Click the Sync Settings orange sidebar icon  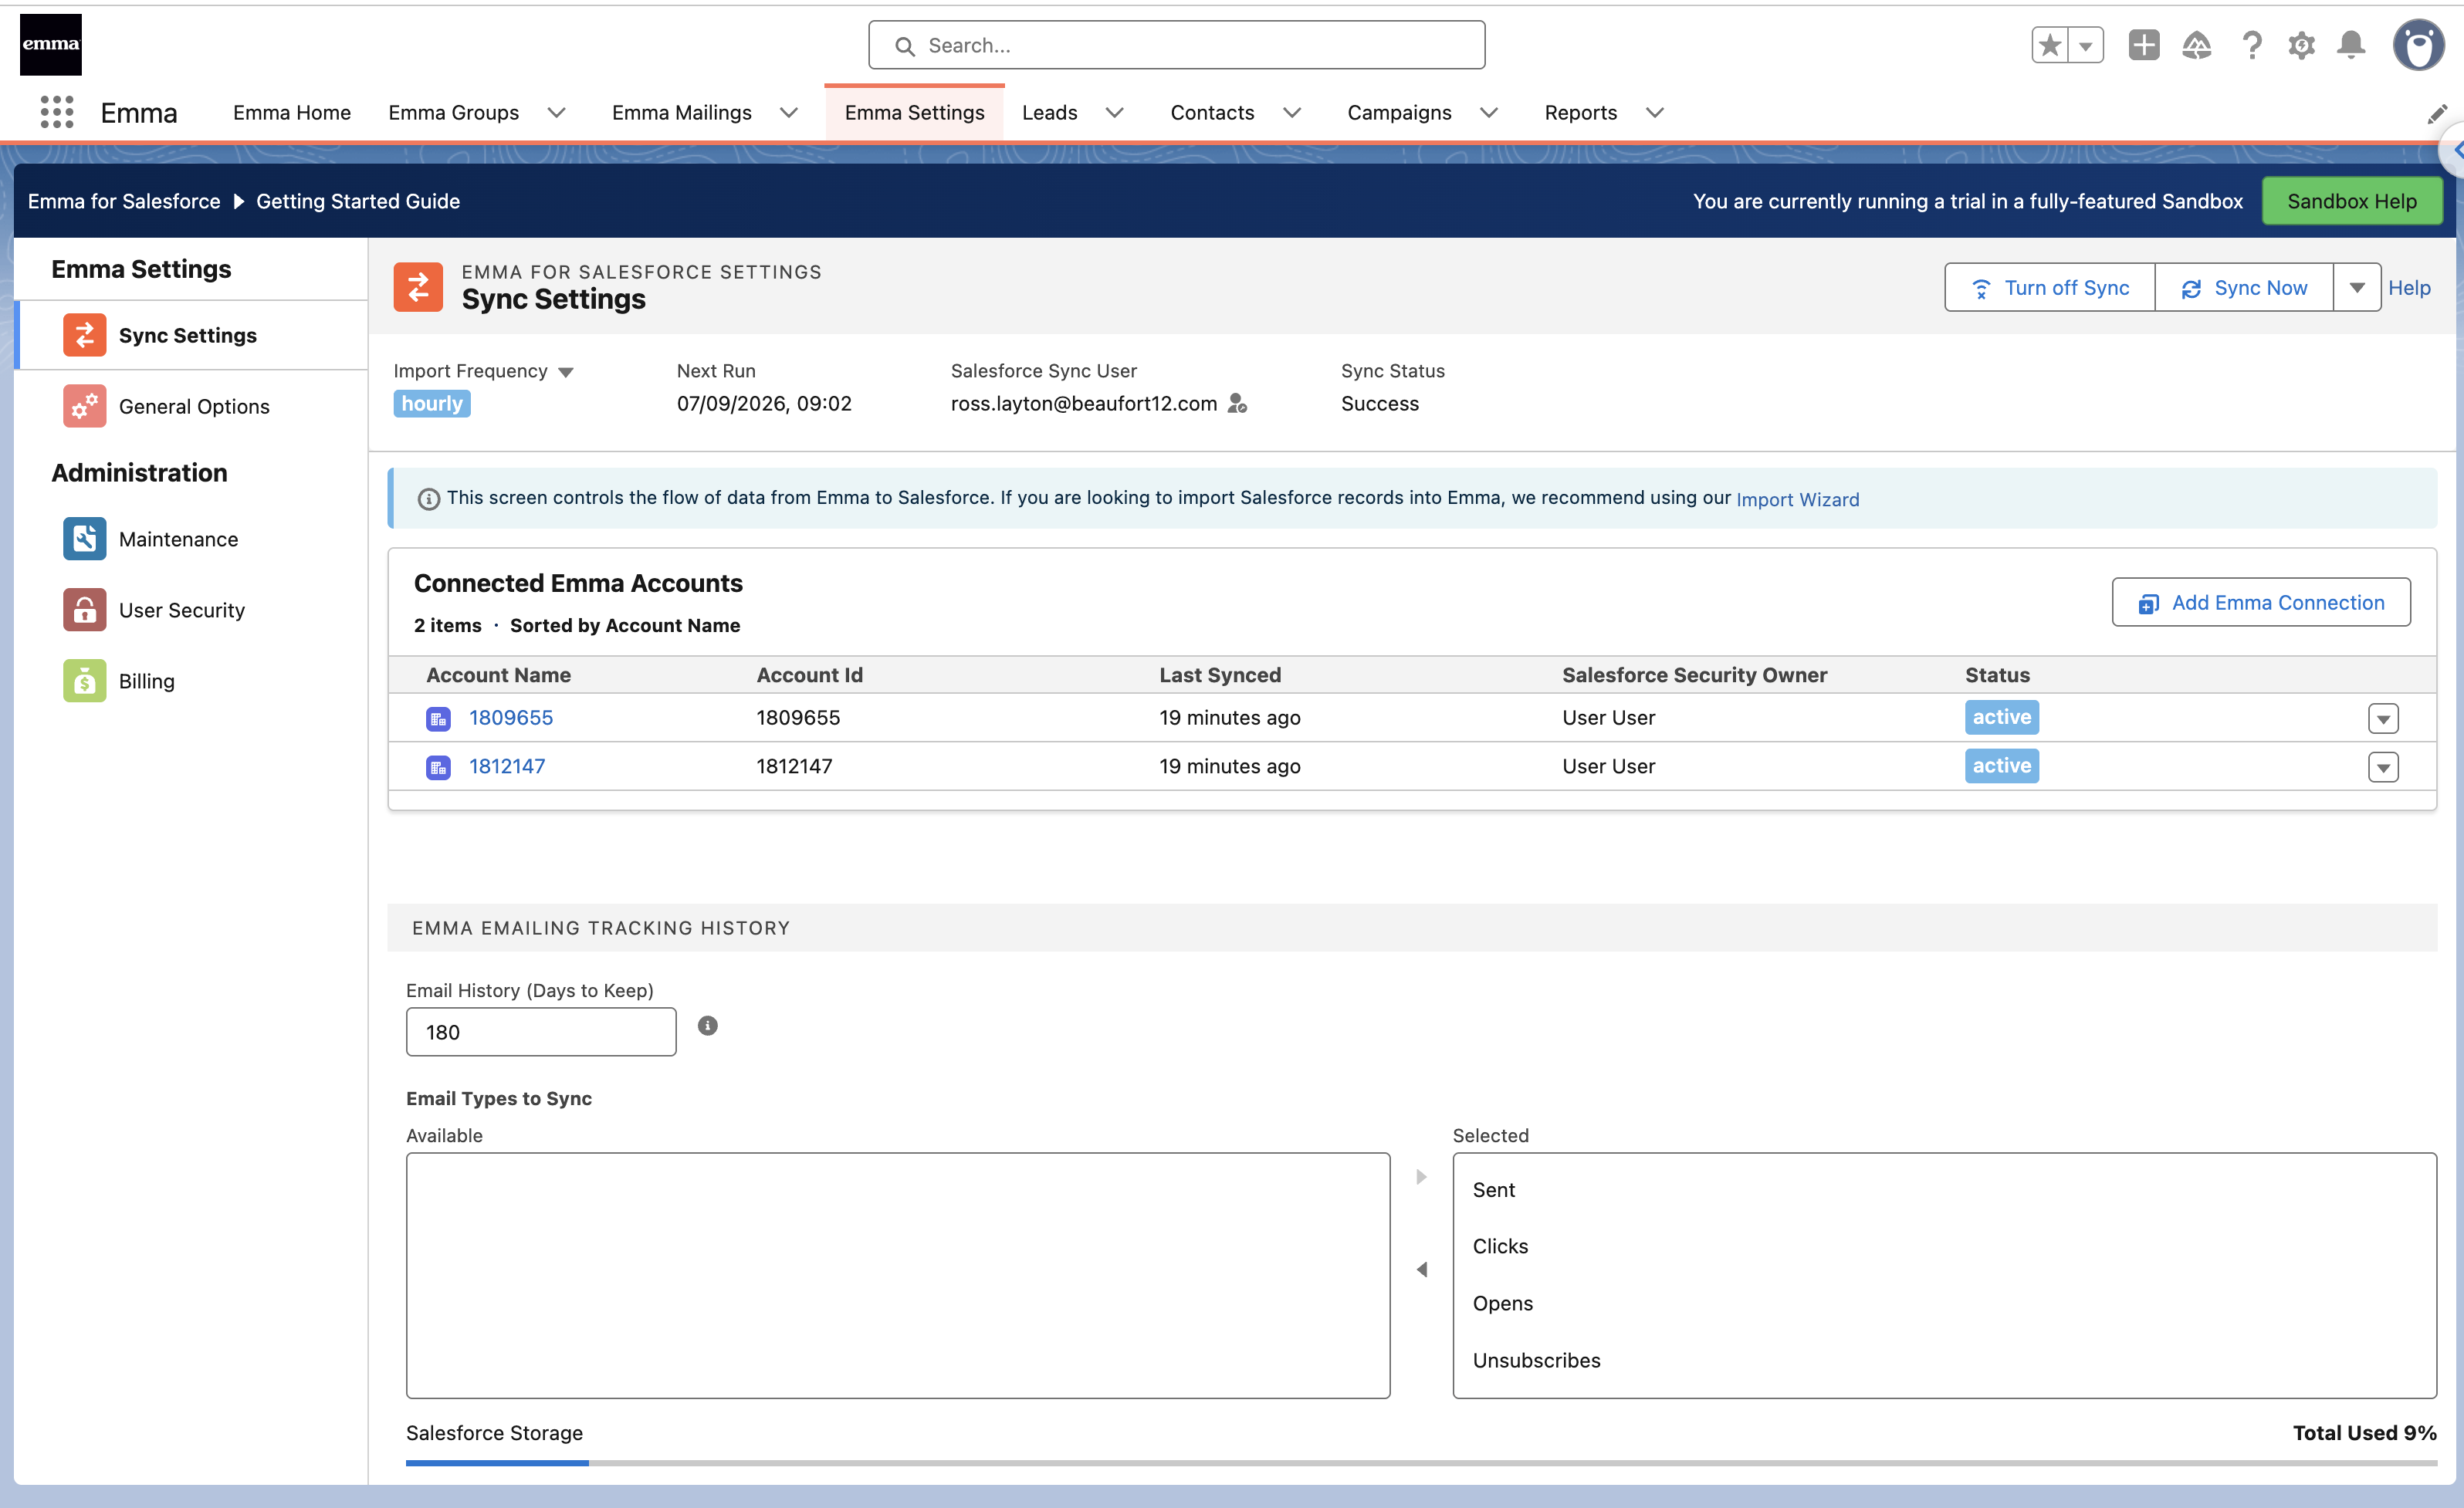click(85, 335)
